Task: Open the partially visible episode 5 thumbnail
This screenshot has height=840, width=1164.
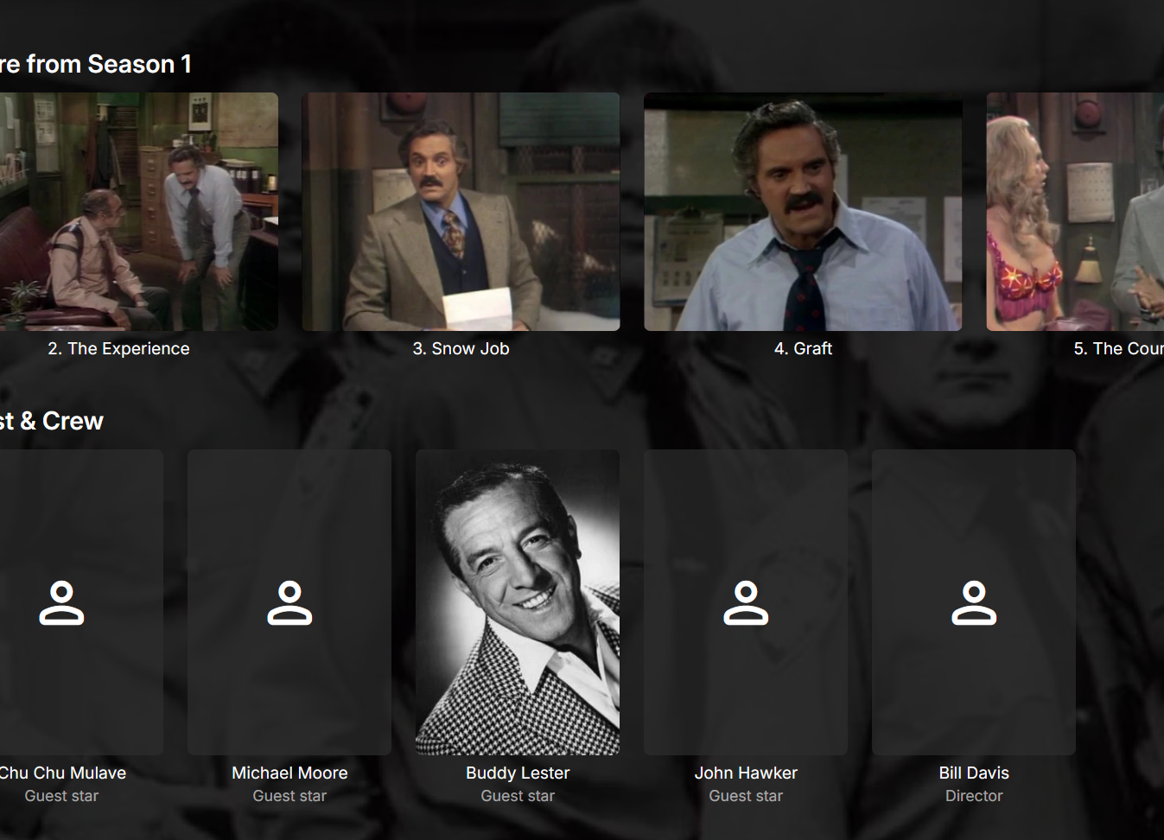Action: coord(1075,212)
